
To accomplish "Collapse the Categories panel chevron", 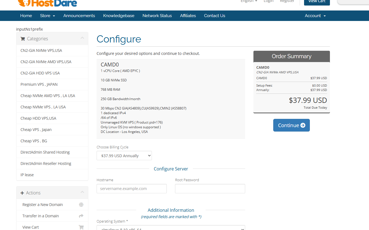I will (82, 38).
